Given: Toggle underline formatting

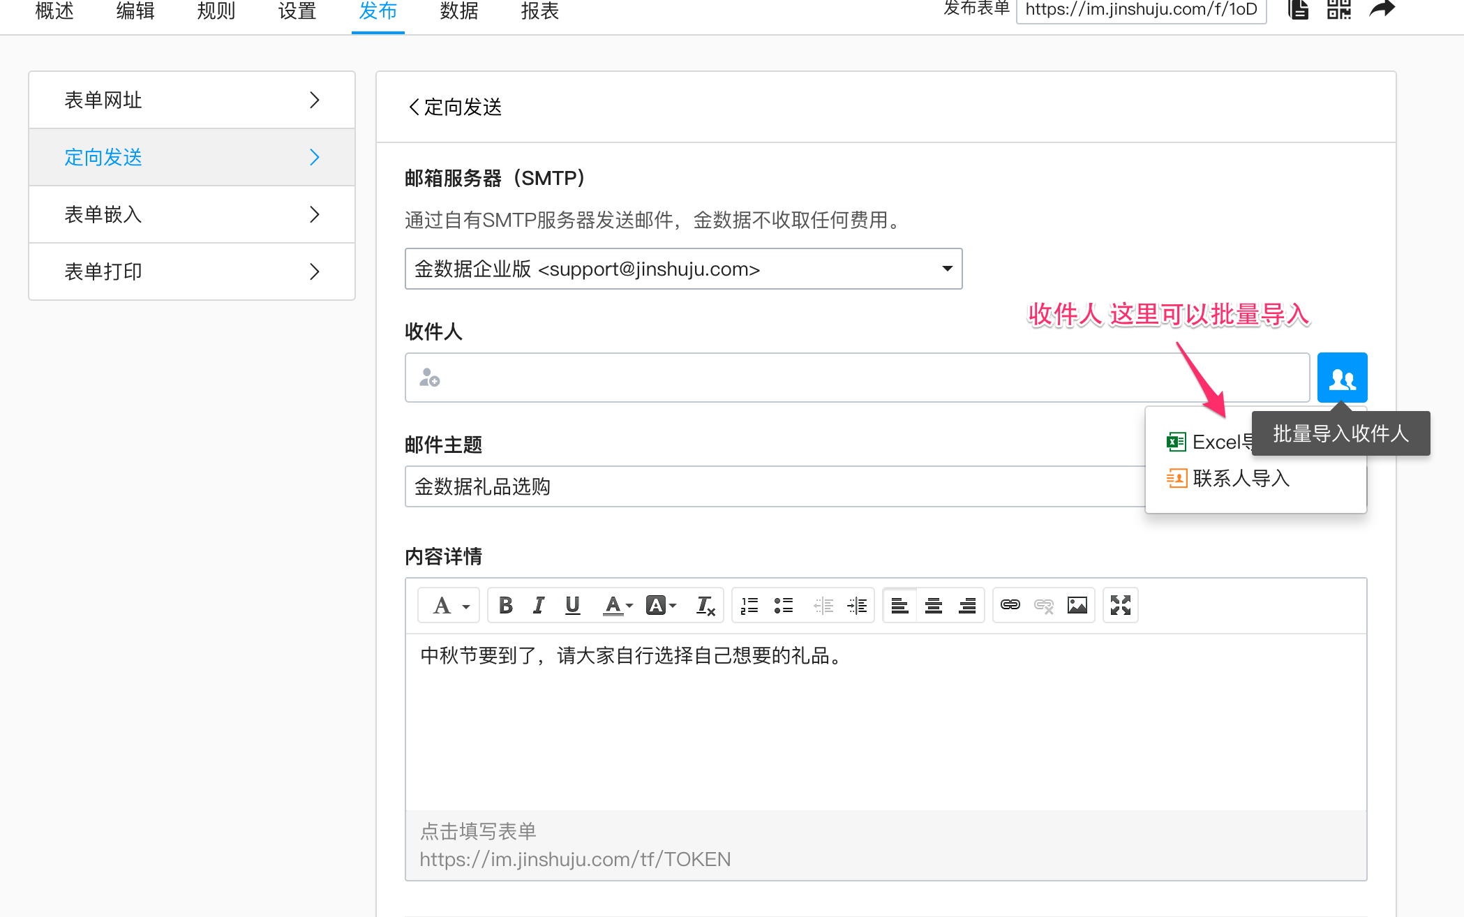Looking at the screenshot, I should pyautogui.click(x=573, y=605).
